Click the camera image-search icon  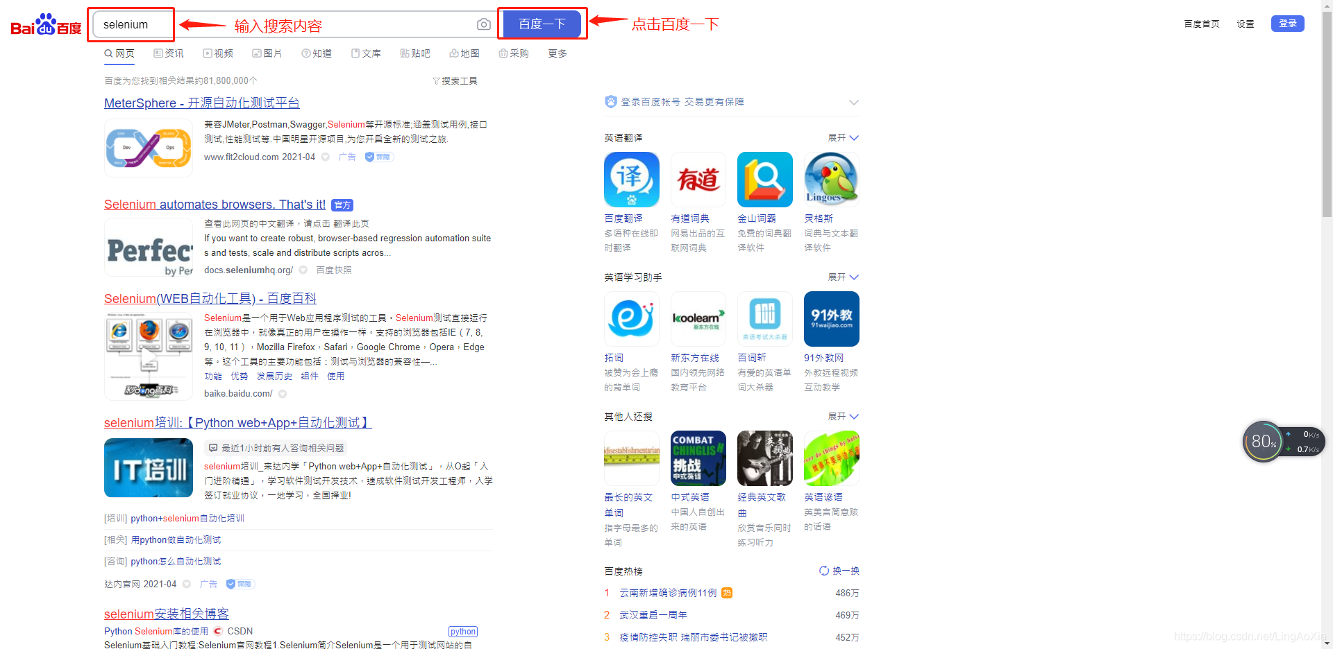point(484,25)
